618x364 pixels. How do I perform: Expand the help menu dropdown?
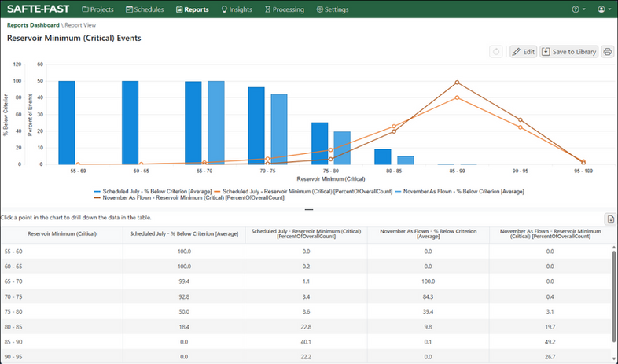tap(579, 9)
